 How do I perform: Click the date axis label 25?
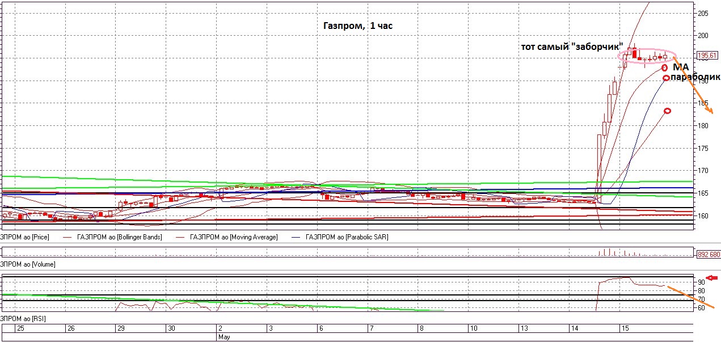(x=20, y=328)
